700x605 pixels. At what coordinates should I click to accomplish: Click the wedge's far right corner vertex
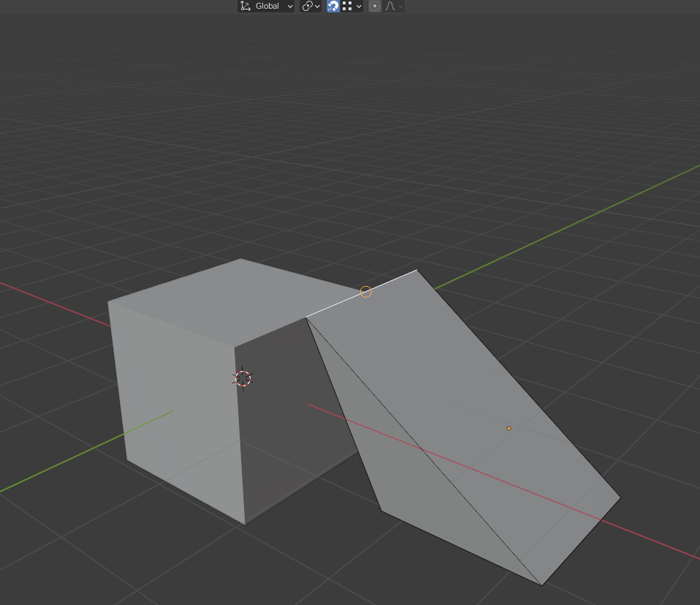620,498
